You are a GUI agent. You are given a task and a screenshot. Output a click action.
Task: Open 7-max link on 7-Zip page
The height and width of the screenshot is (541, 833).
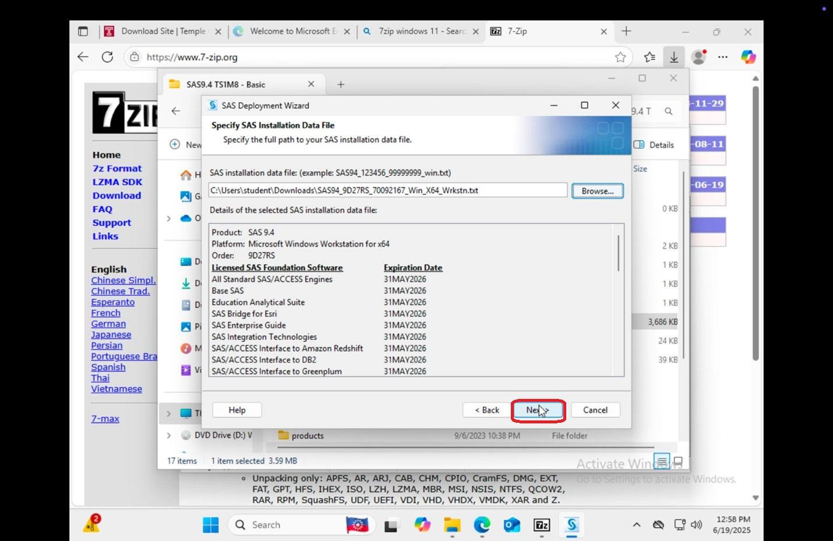click(105, 419)
